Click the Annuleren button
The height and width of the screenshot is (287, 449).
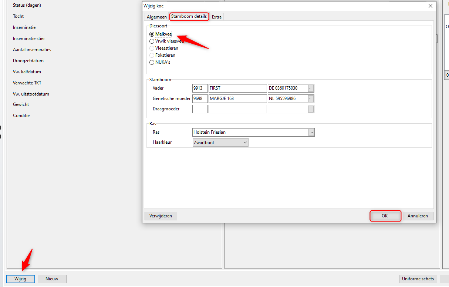pyautogui.click(x=418, y=216)
